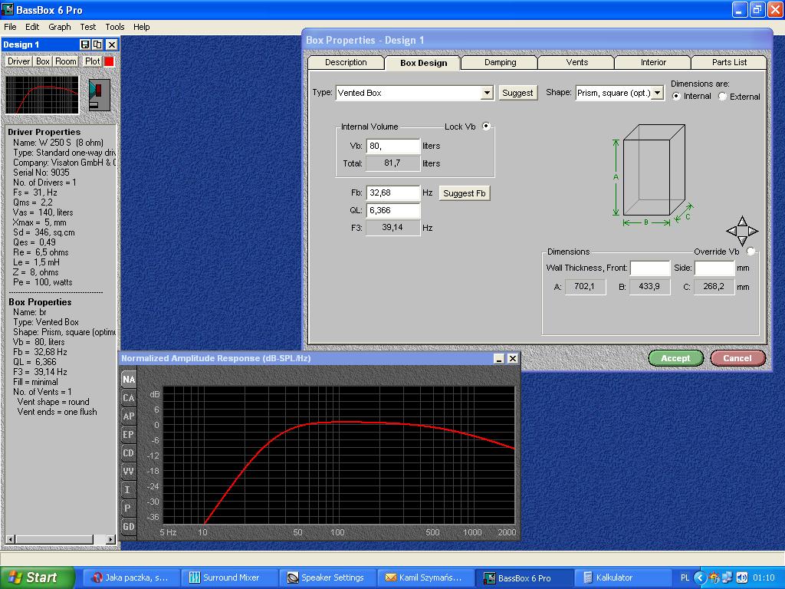This screenshot has height=589, width=785.
Task: Switch to the Vents tab
Action: [x=576, y=63]
